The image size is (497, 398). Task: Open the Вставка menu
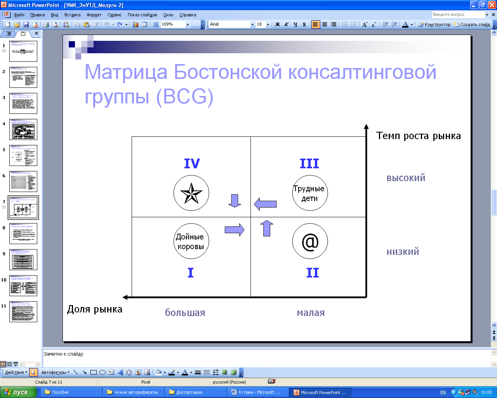pos(73,15)
